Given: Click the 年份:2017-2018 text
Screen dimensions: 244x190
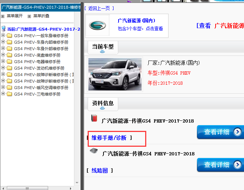Looking at the screenshot, I should (165, 83).
